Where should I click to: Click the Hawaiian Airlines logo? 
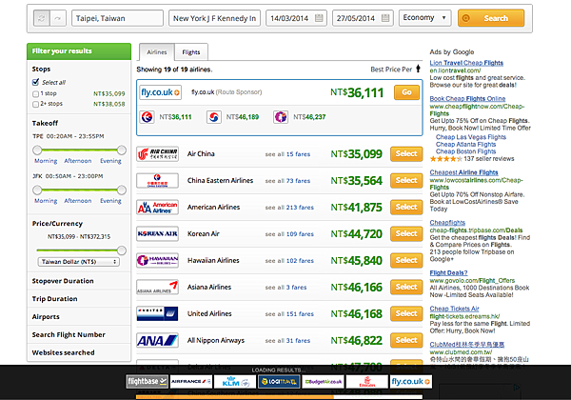157,260
